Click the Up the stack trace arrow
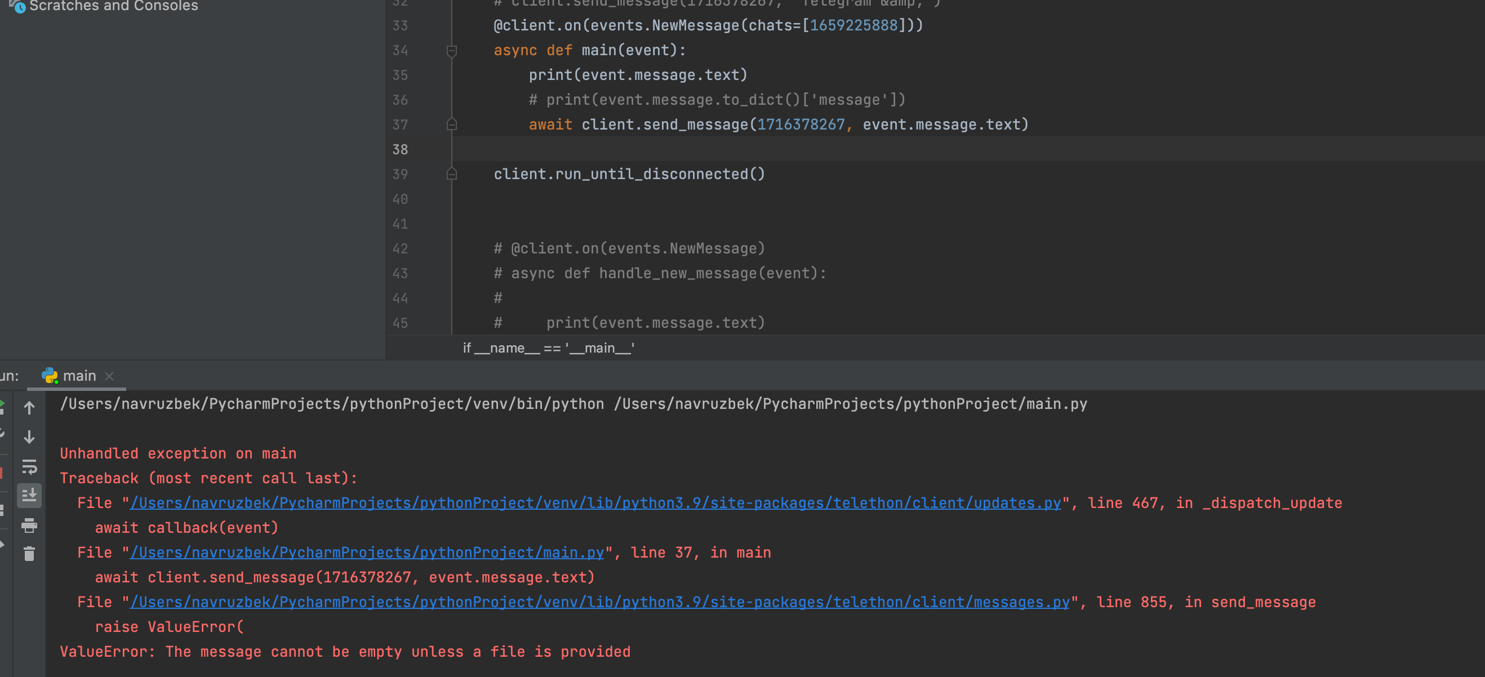The height and width of the screenshot is (677, 1485). (x=29, y=408)
